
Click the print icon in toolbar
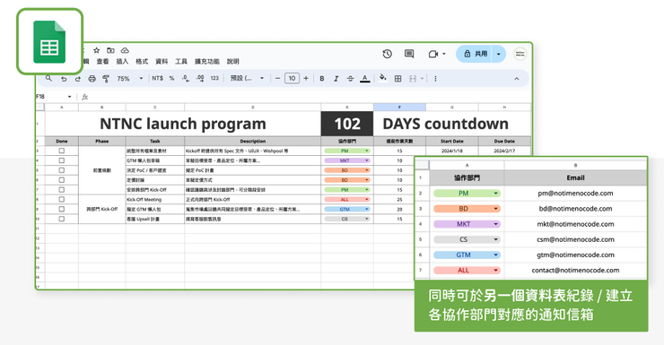92,79
